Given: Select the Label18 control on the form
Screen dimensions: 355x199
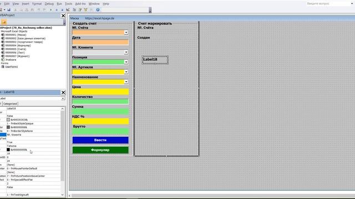Looking at the screenshot, I should [155, 60].
